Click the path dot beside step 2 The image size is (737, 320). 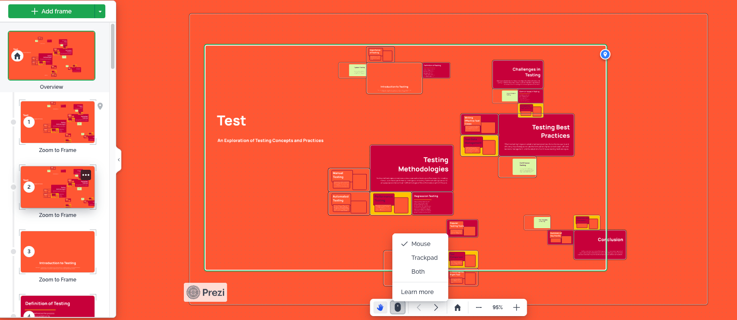(13, 187)
